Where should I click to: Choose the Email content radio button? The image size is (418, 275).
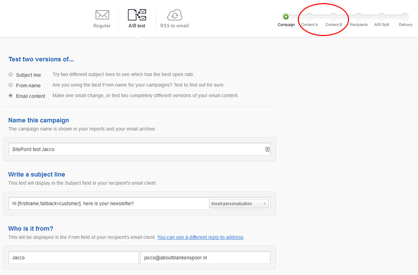tap(10, 95)
